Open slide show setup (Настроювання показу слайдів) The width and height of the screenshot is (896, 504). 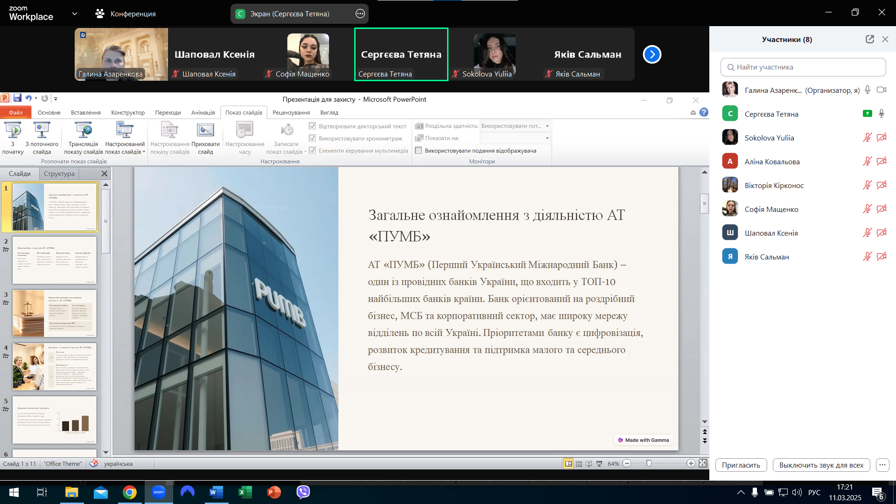[169, 130]
